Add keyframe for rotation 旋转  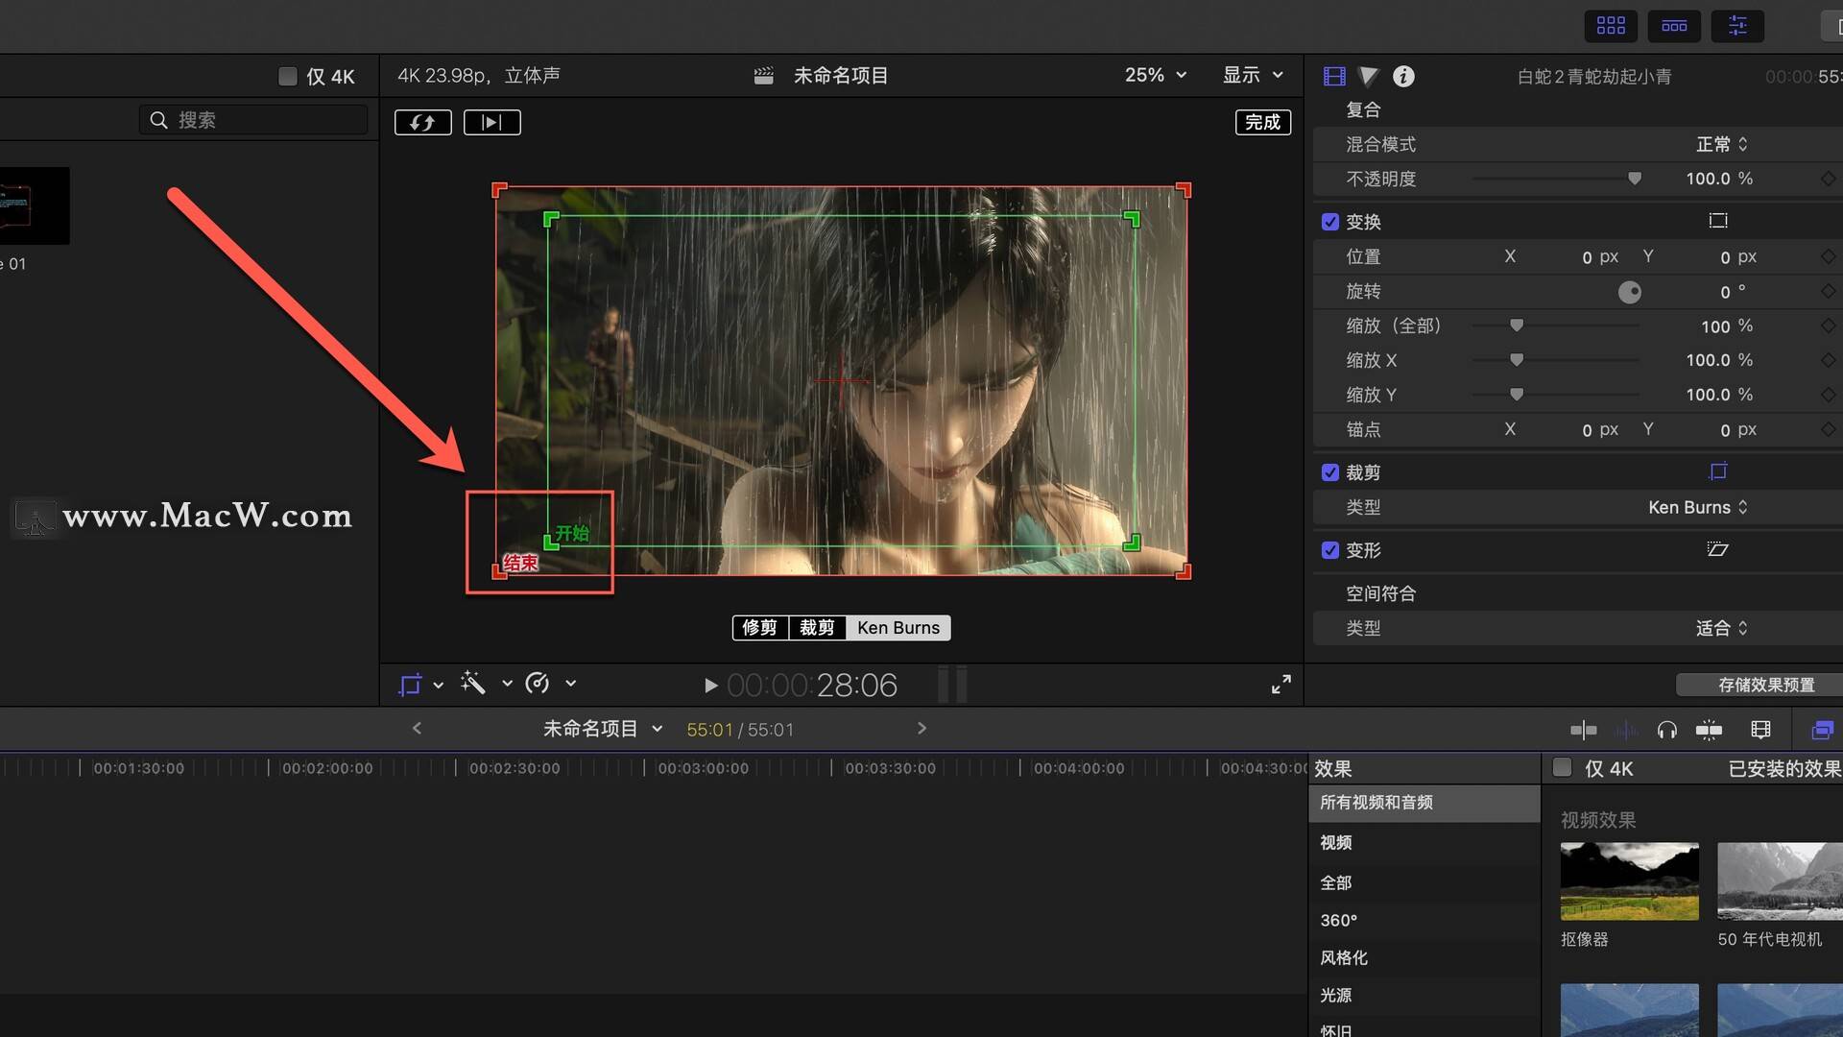(x=1828, y=291)
